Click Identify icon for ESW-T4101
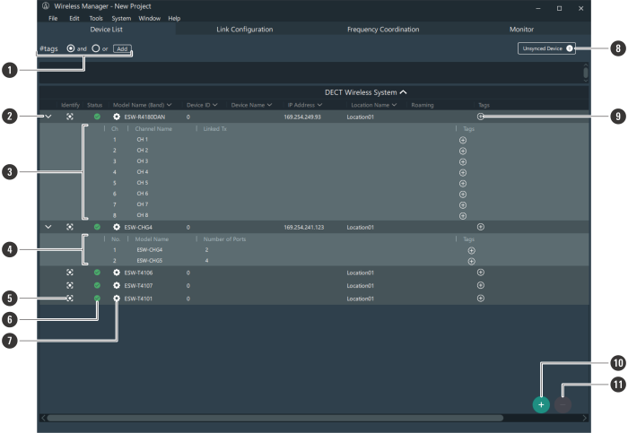Screen dimensions: 628x433 pyautogui.click(x=70, y=299)
